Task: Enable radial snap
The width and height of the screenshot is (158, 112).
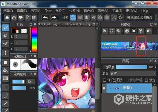Action: pos(100,18)
